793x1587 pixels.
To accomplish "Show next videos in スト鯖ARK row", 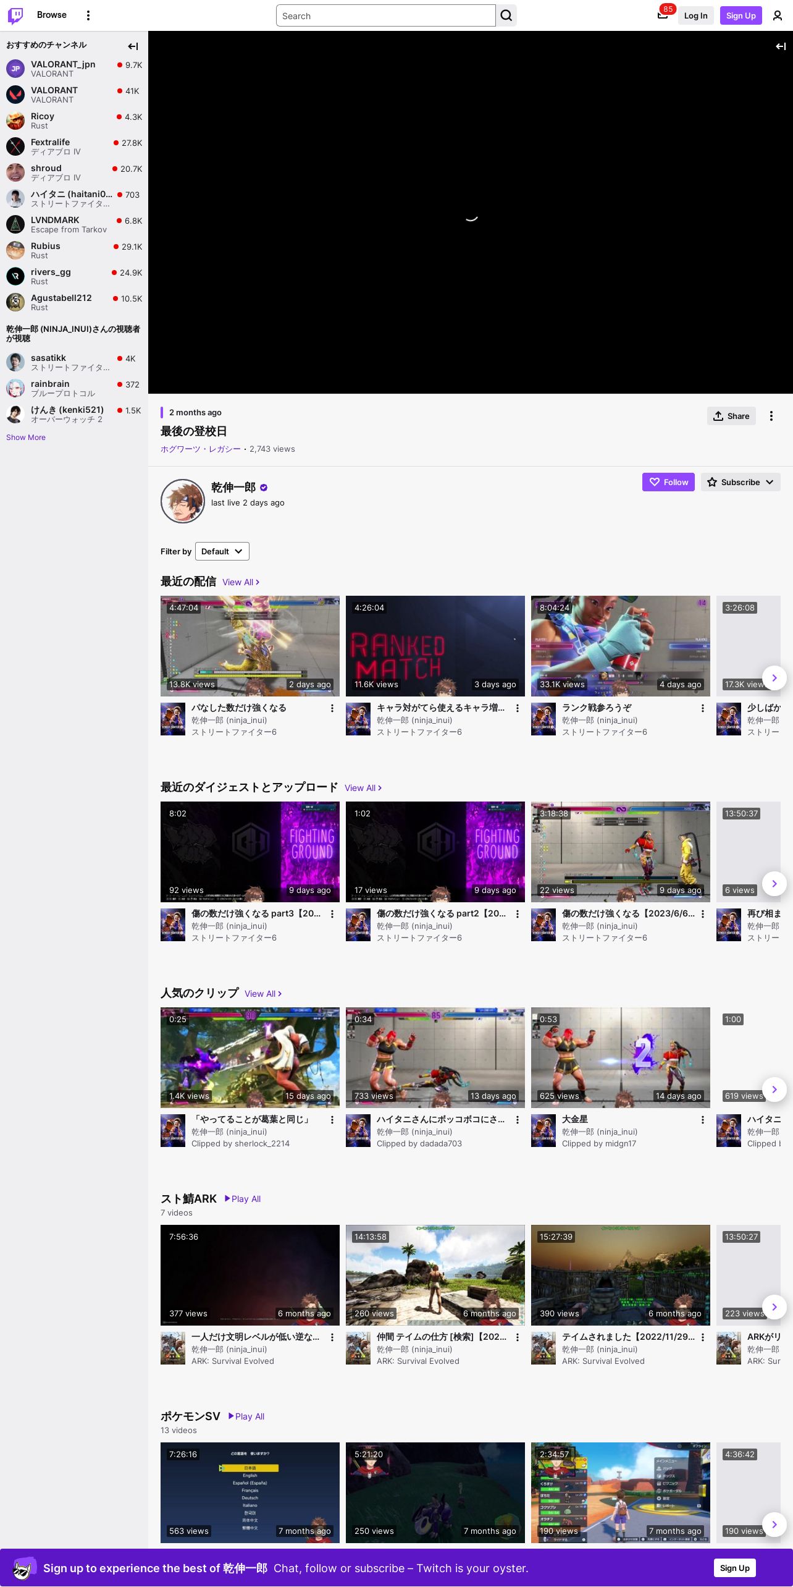I will 774,1307.
